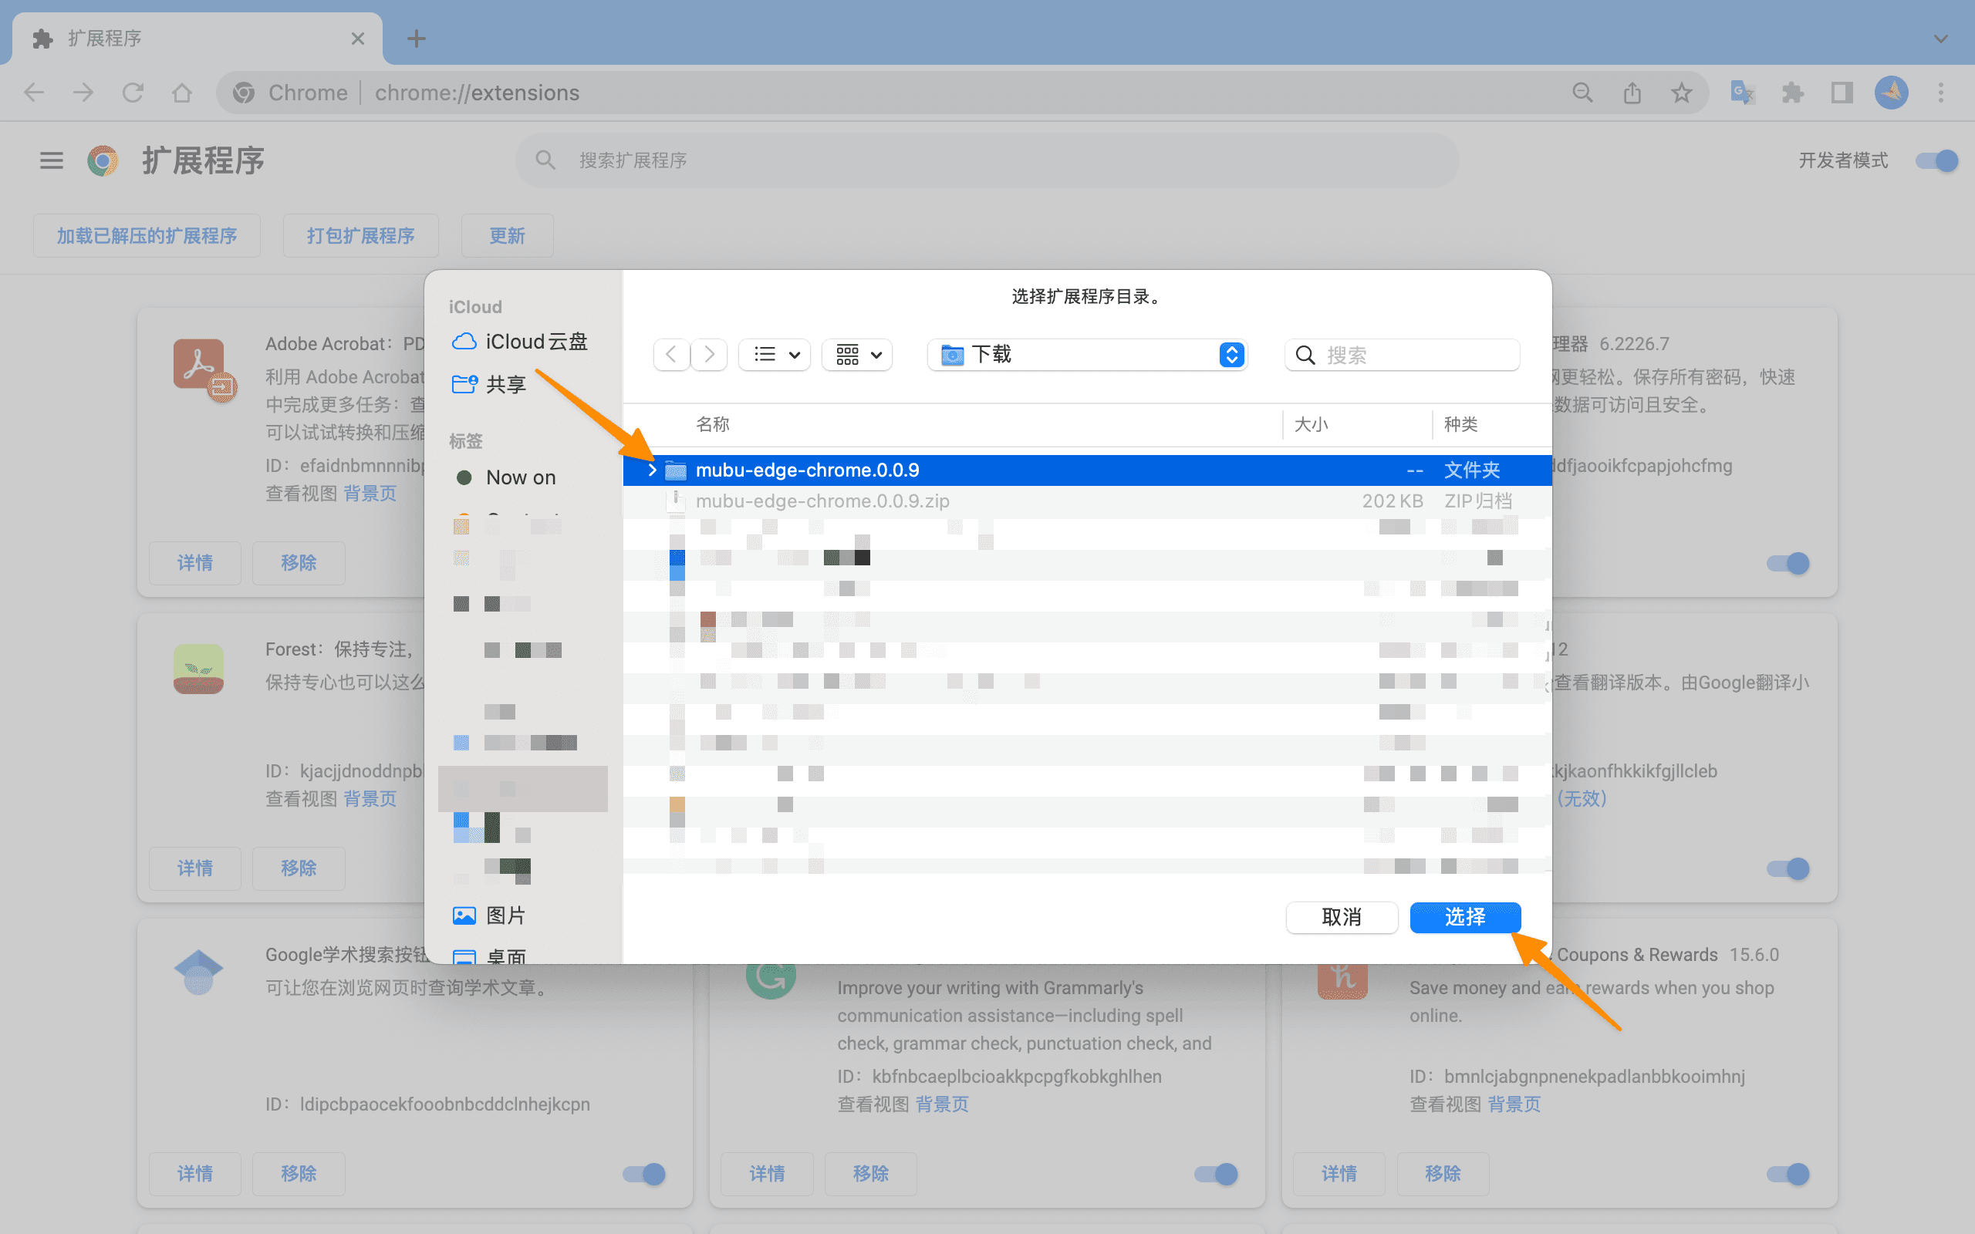Toggle developer mode switch off
Viewport: 1975px width, 1234px height.
tap(1936, 160)
